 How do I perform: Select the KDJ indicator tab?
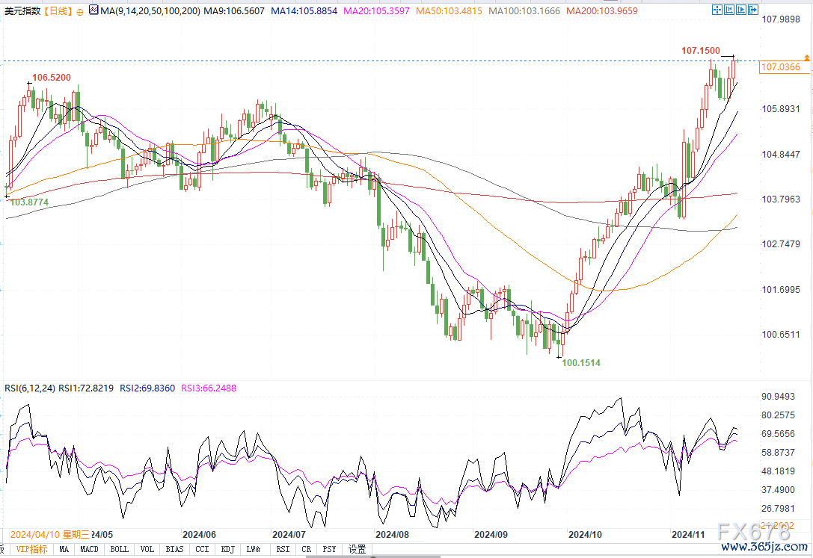tap(228, 549)
